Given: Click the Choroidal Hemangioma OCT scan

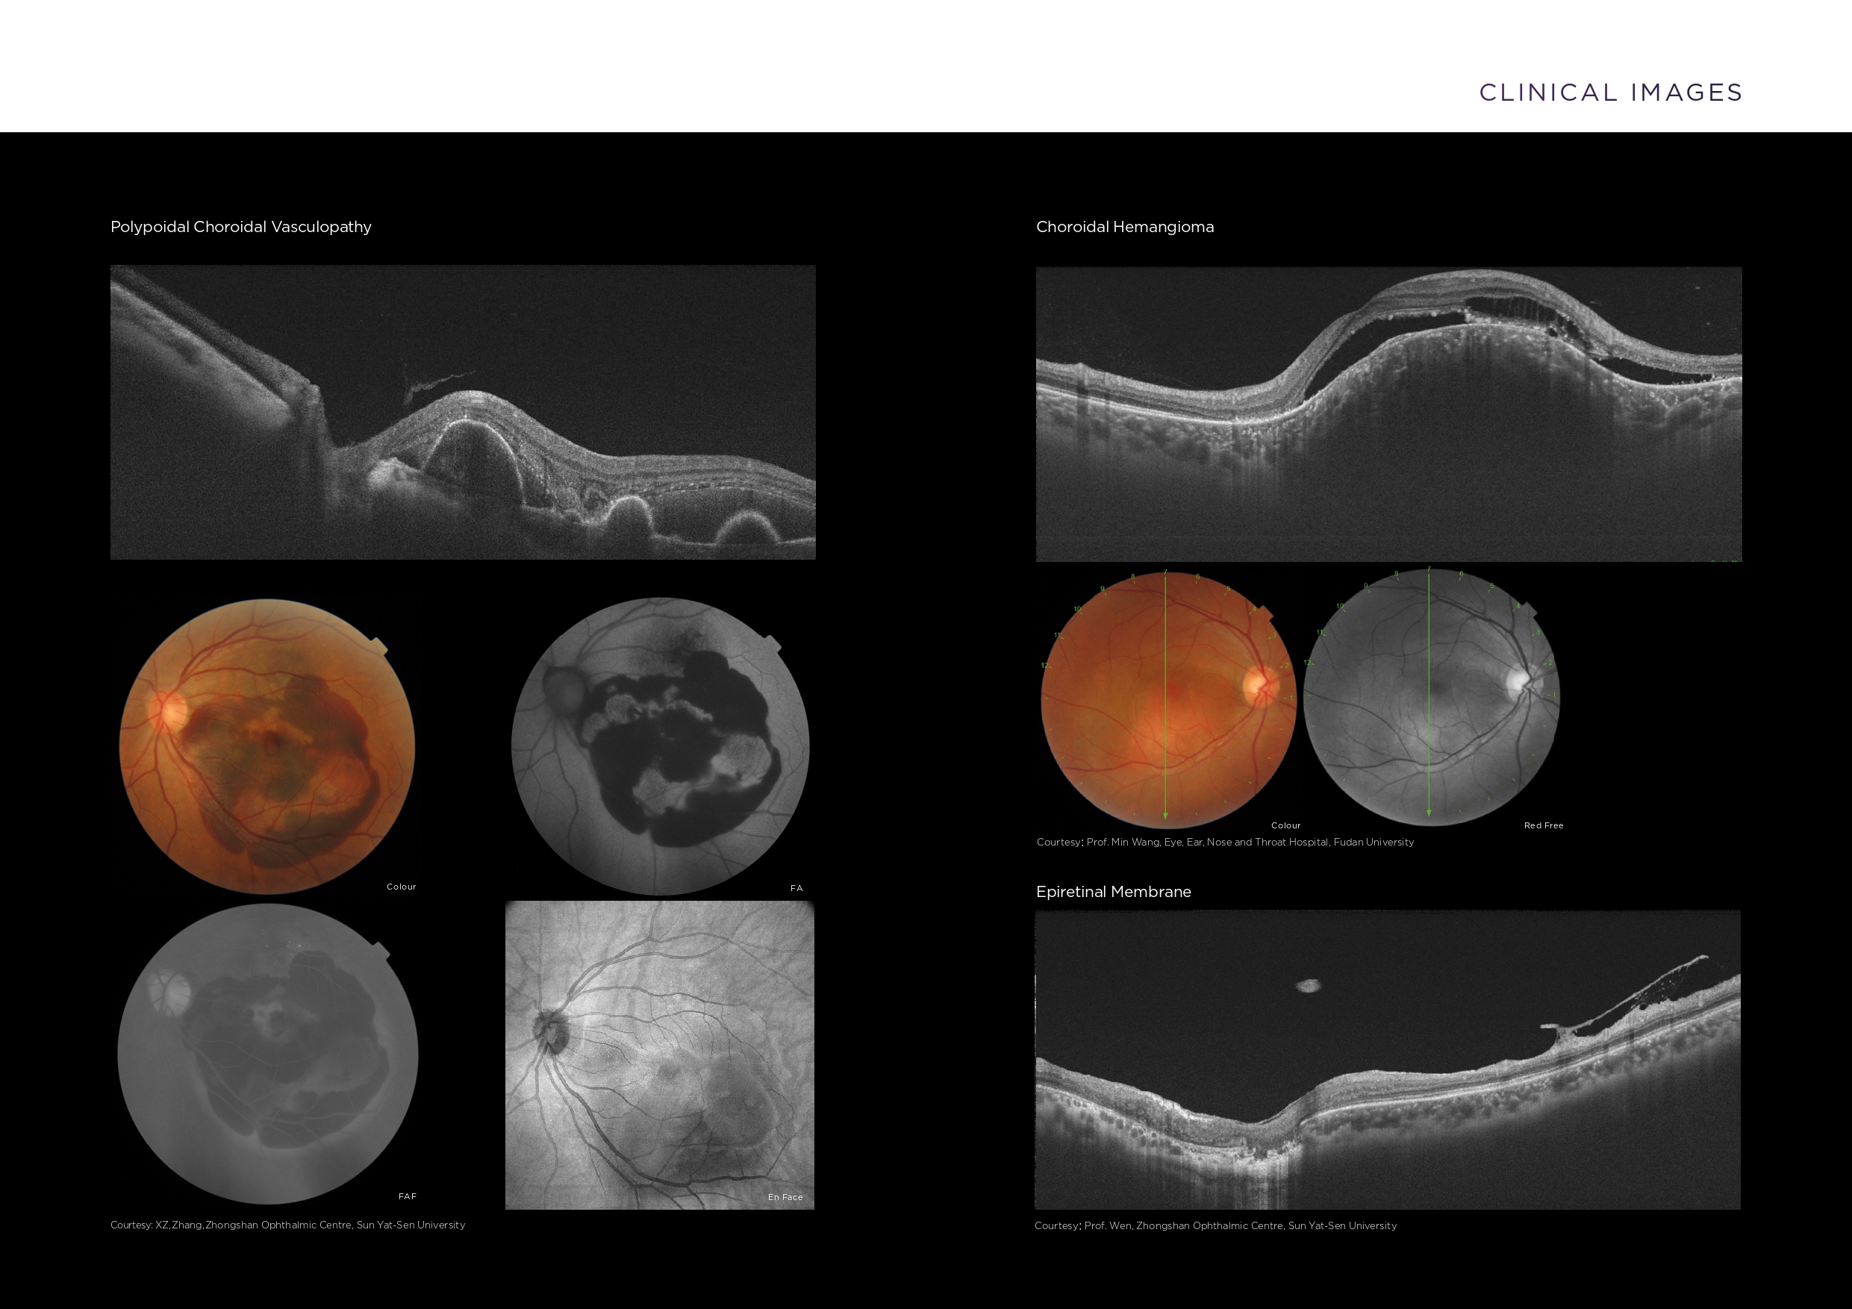Looking at the screenshot, I should tap(1388, 413).
